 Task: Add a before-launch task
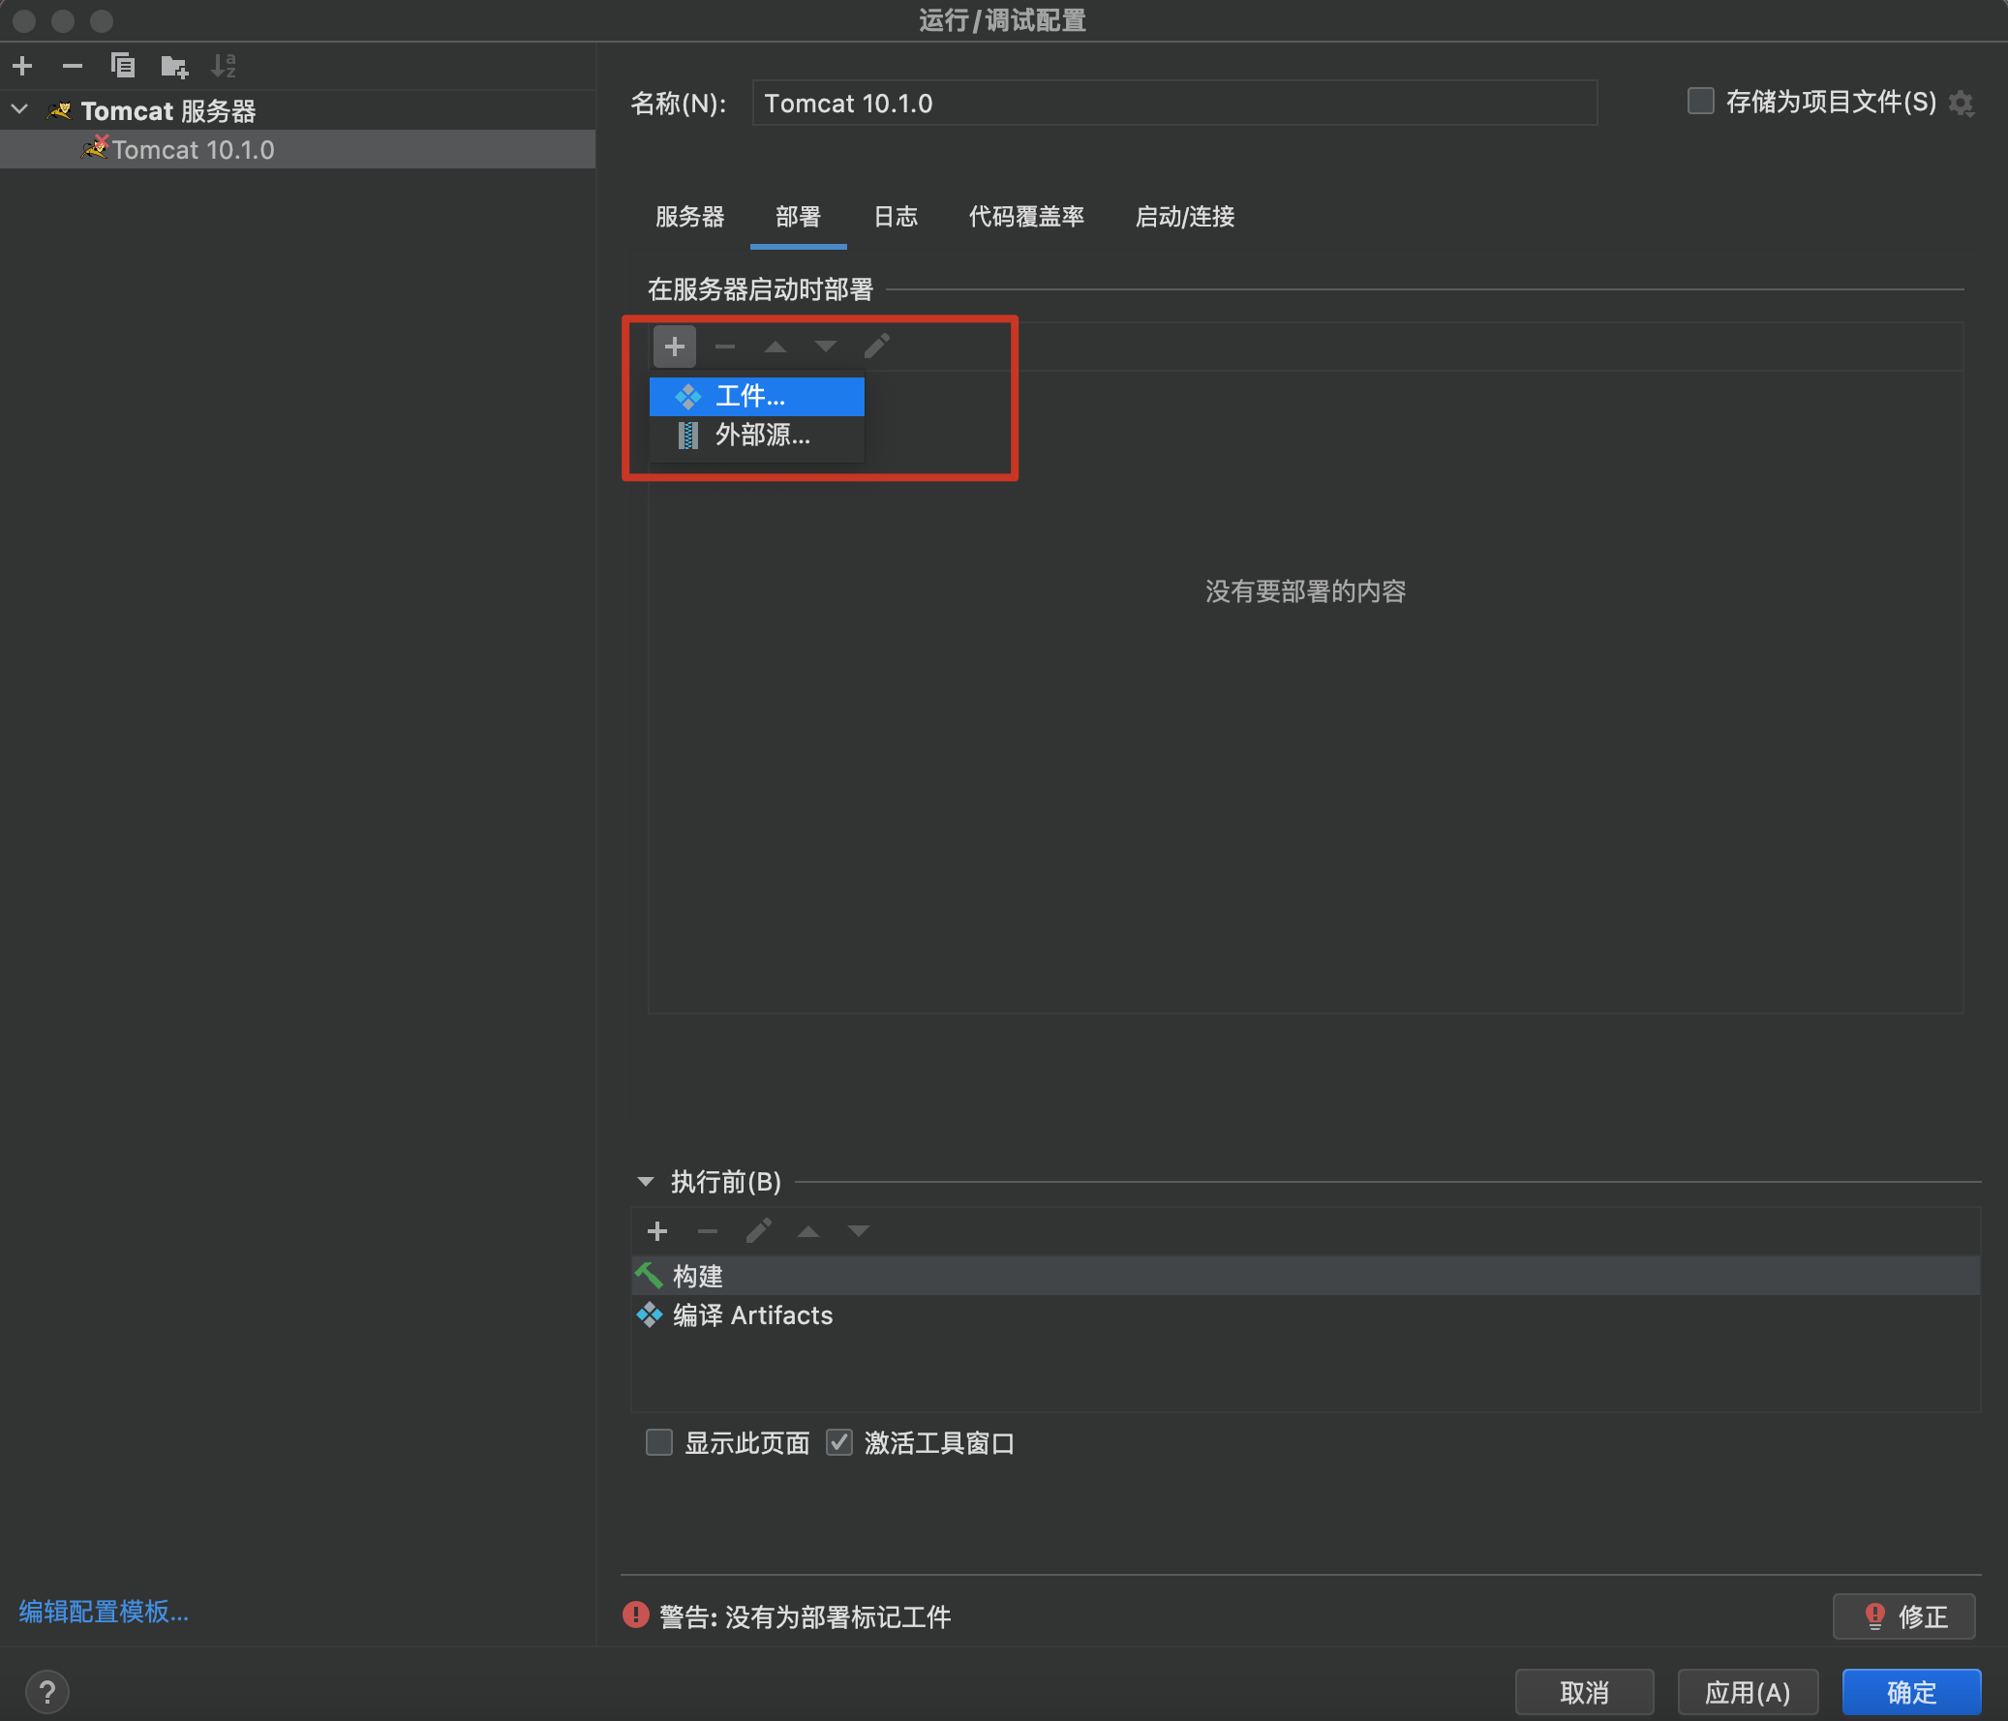(657, 1230)
